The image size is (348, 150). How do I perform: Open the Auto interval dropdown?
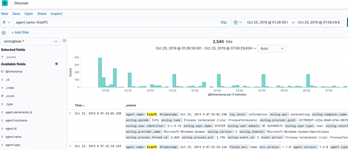pyautogui.click(x=272, y=49)
